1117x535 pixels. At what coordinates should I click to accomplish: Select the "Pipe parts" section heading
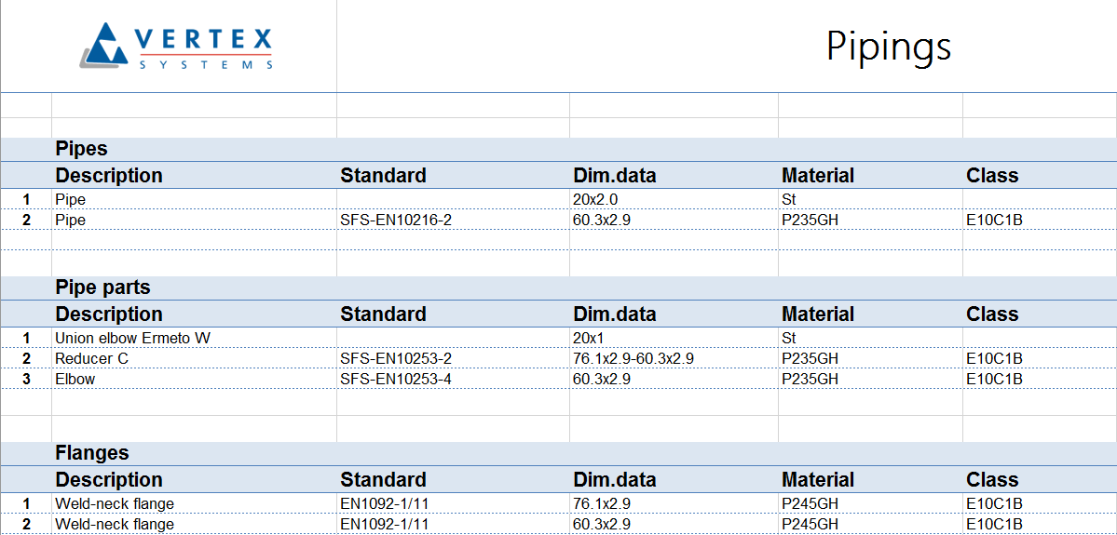pos(102,288)
